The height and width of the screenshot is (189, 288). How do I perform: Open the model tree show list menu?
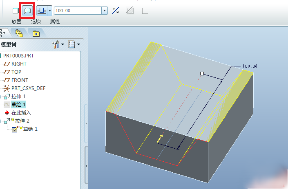point(74,44)
